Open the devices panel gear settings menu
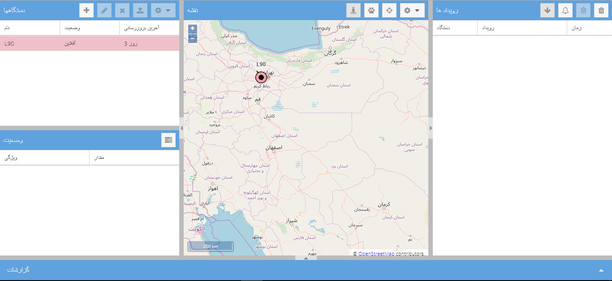The image size is (612, 281). 163,10
